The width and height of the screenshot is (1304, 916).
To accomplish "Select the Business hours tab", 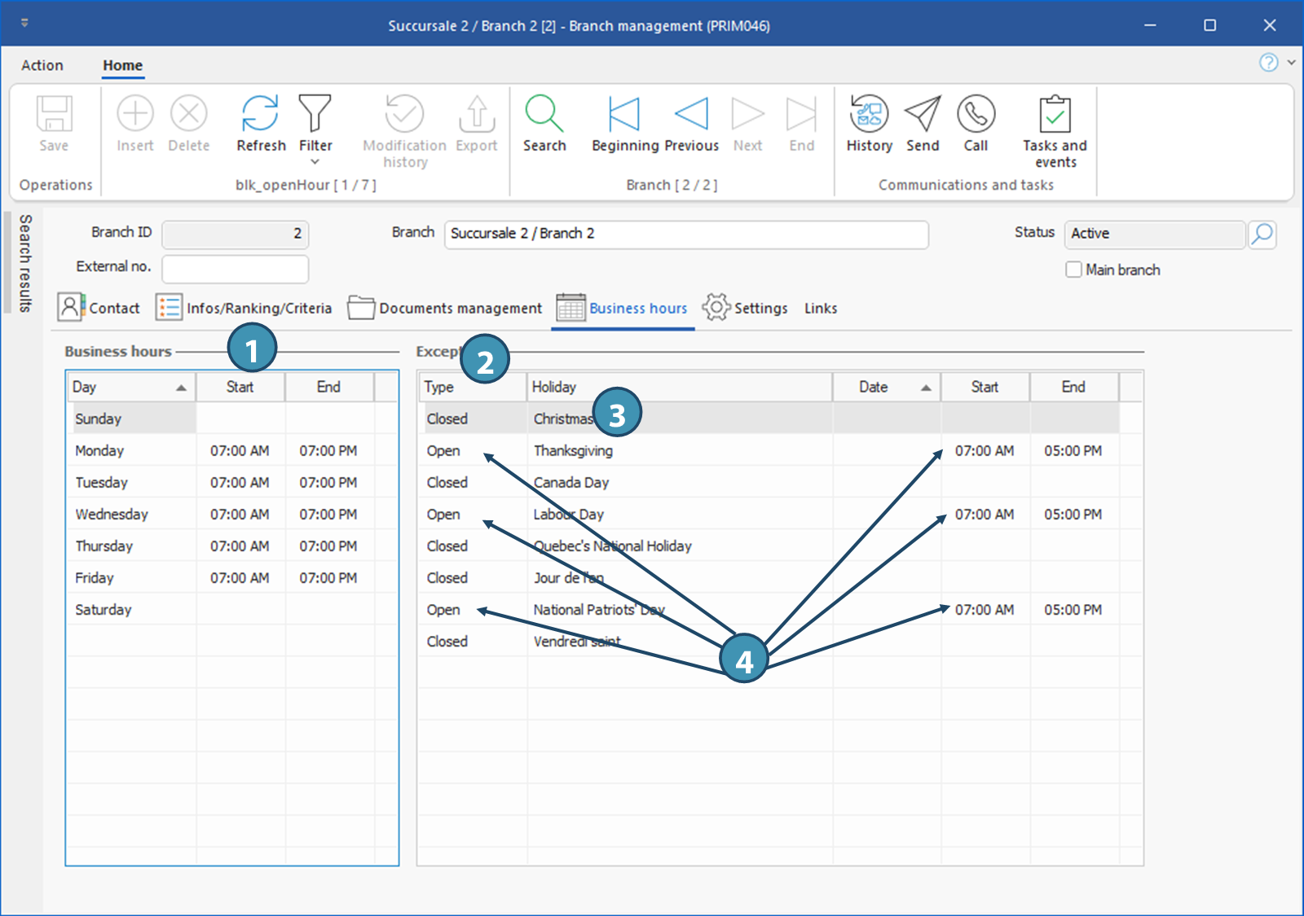I will pyautogui.click(x=623, y=308).
